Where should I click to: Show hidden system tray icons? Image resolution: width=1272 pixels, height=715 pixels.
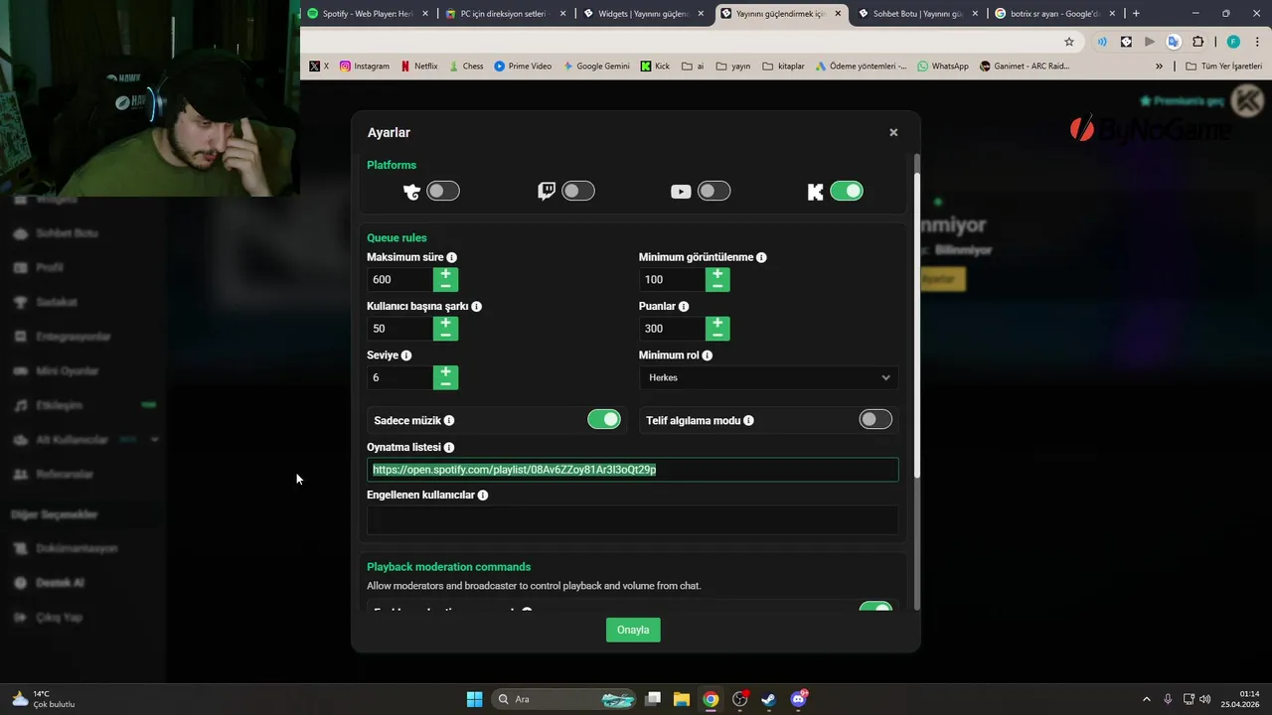click(1146, 699)
